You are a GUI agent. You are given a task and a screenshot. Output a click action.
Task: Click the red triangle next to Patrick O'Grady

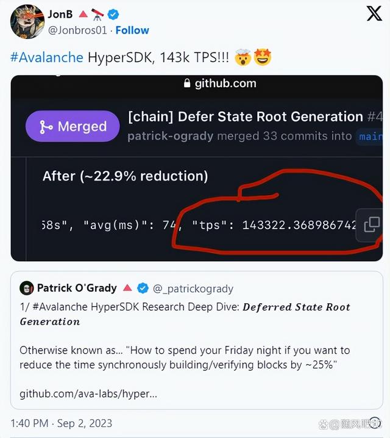[127, 288]
